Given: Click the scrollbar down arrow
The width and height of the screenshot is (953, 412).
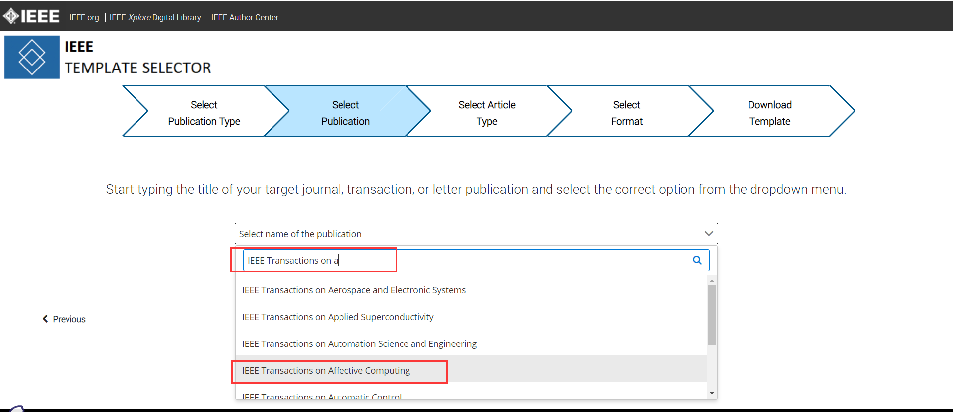Looking at the screenshot, I should click(x=712, y=393).
